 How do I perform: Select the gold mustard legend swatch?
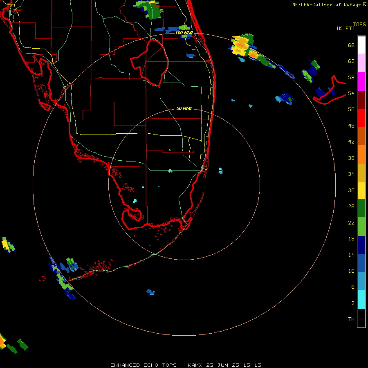[361, 173]
